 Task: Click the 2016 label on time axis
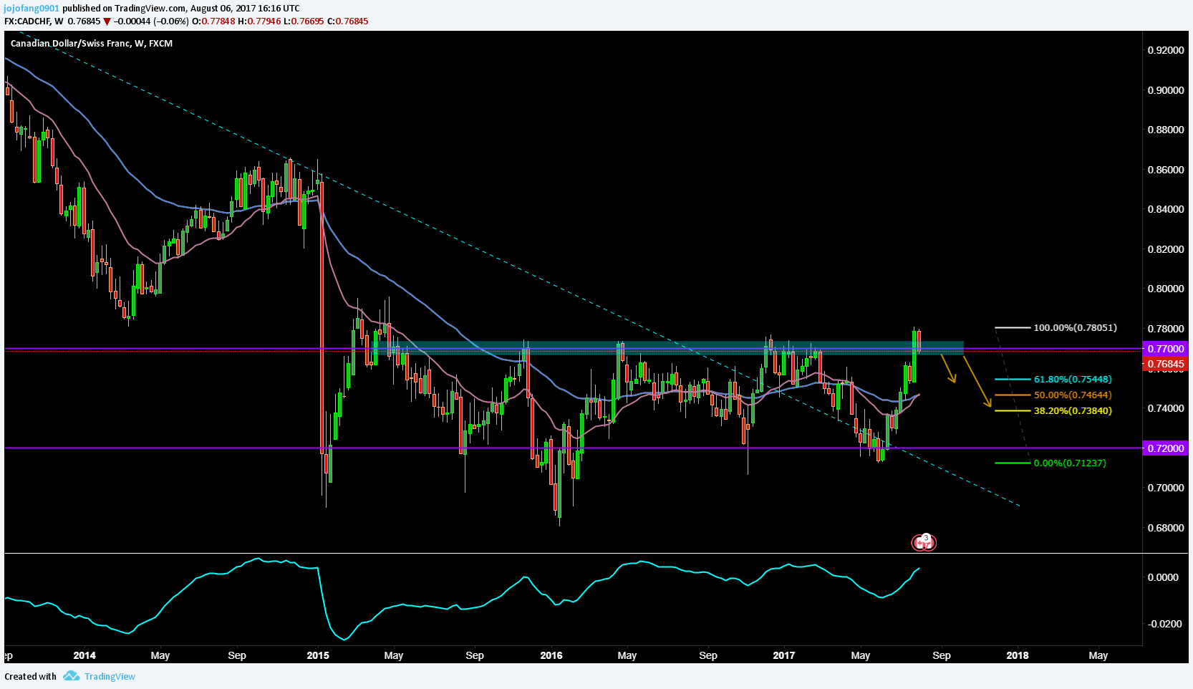551,655
